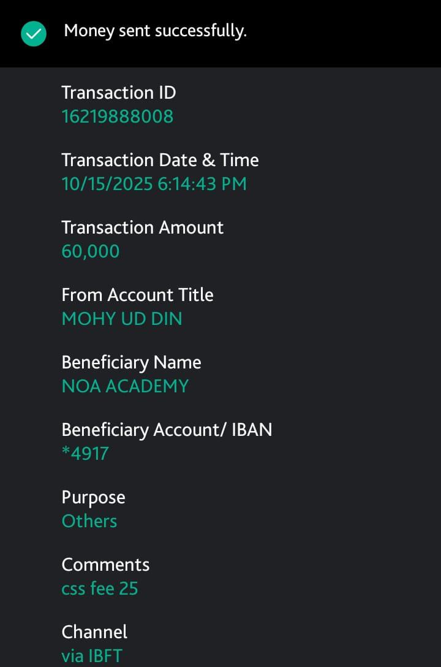441x667 pixels.
Task: Click the Comments label
Action: (106, 565)
